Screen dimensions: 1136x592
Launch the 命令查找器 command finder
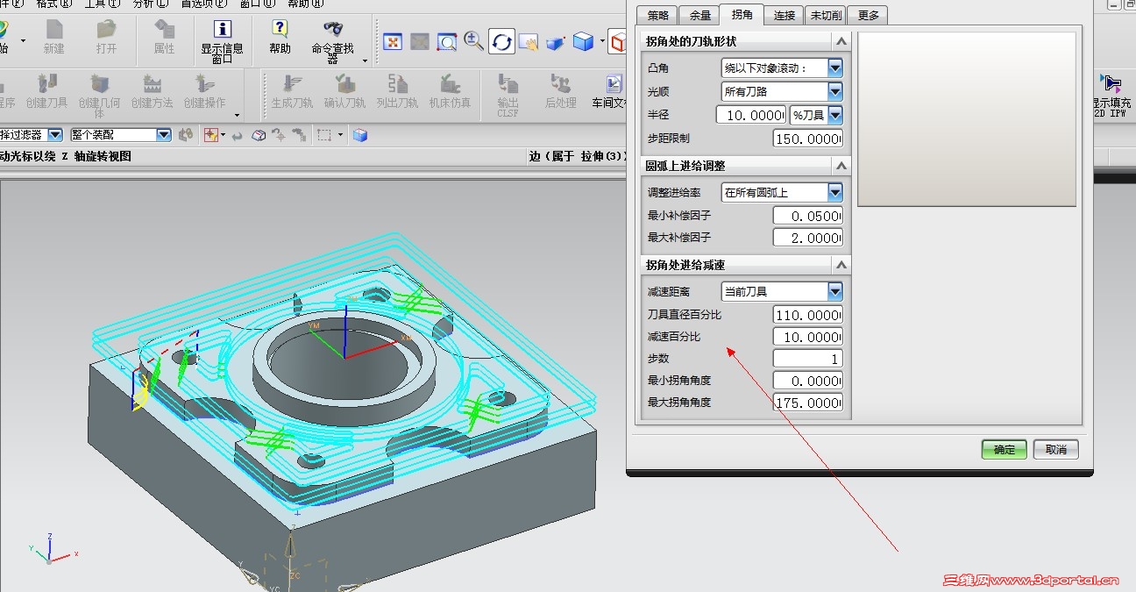pos(333,41)
